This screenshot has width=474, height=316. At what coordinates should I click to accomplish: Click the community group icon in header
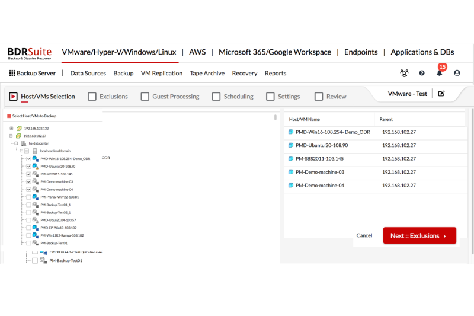coord(404,74)
